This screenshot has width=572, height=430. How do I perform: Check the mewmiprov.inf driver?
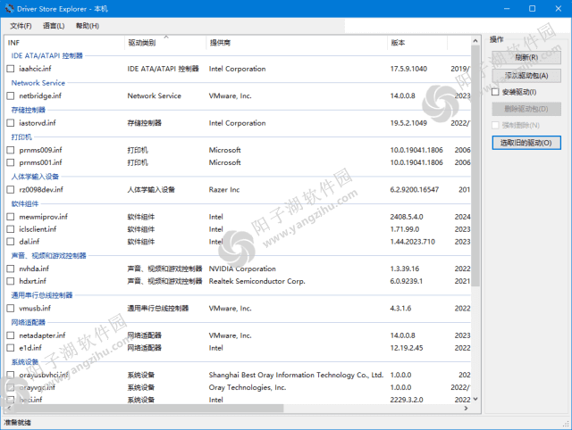11,217
